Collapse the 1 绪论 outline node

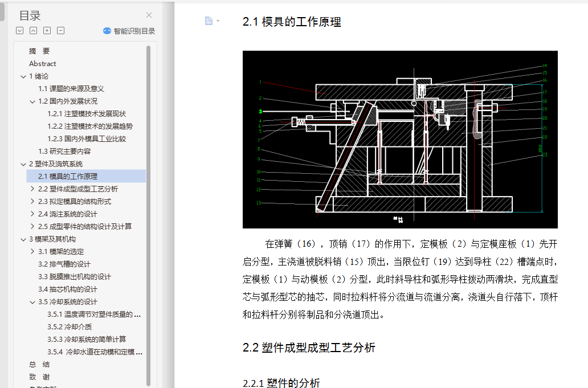23,76
